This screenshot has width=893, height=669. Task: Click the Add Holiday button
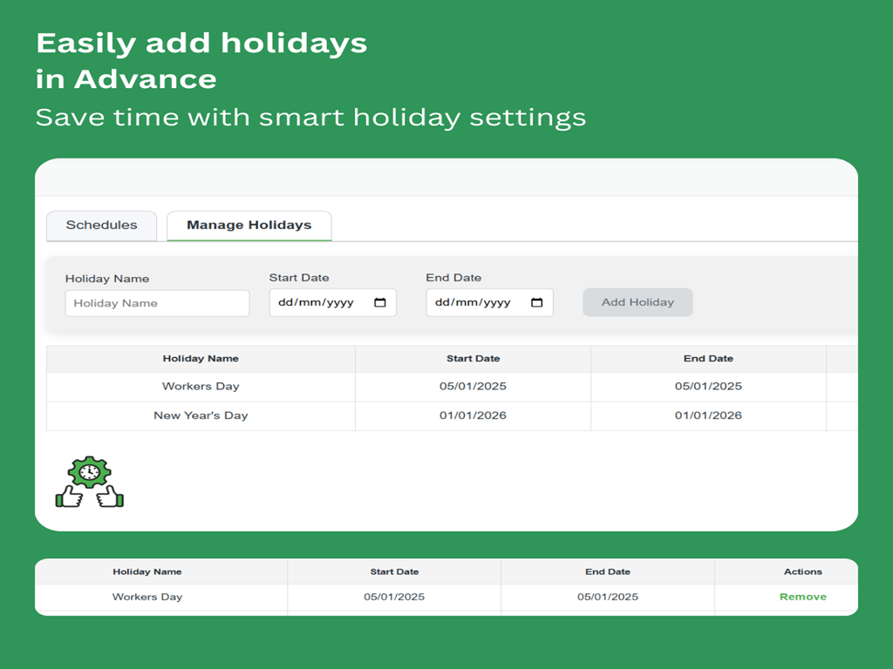coord(637,302)
